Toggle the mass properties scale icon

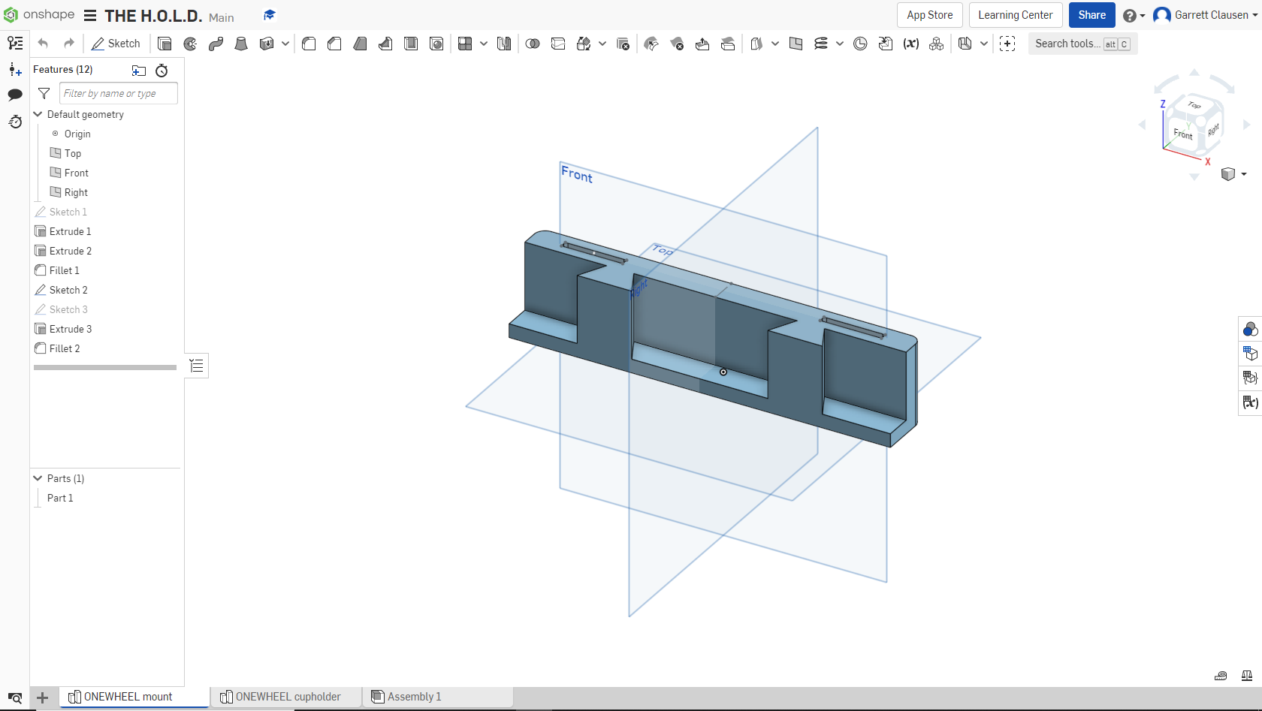[x=1247, y=676]
